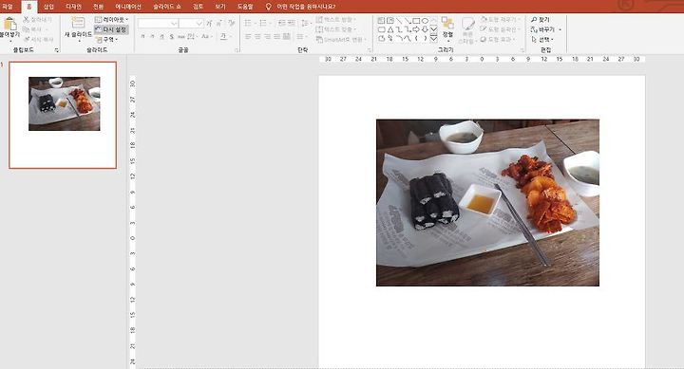Image resolution: width=684 pixels, height=369 pixels.
Task: Add a slide with 새 슬라이드 icon
Action: 78,23
